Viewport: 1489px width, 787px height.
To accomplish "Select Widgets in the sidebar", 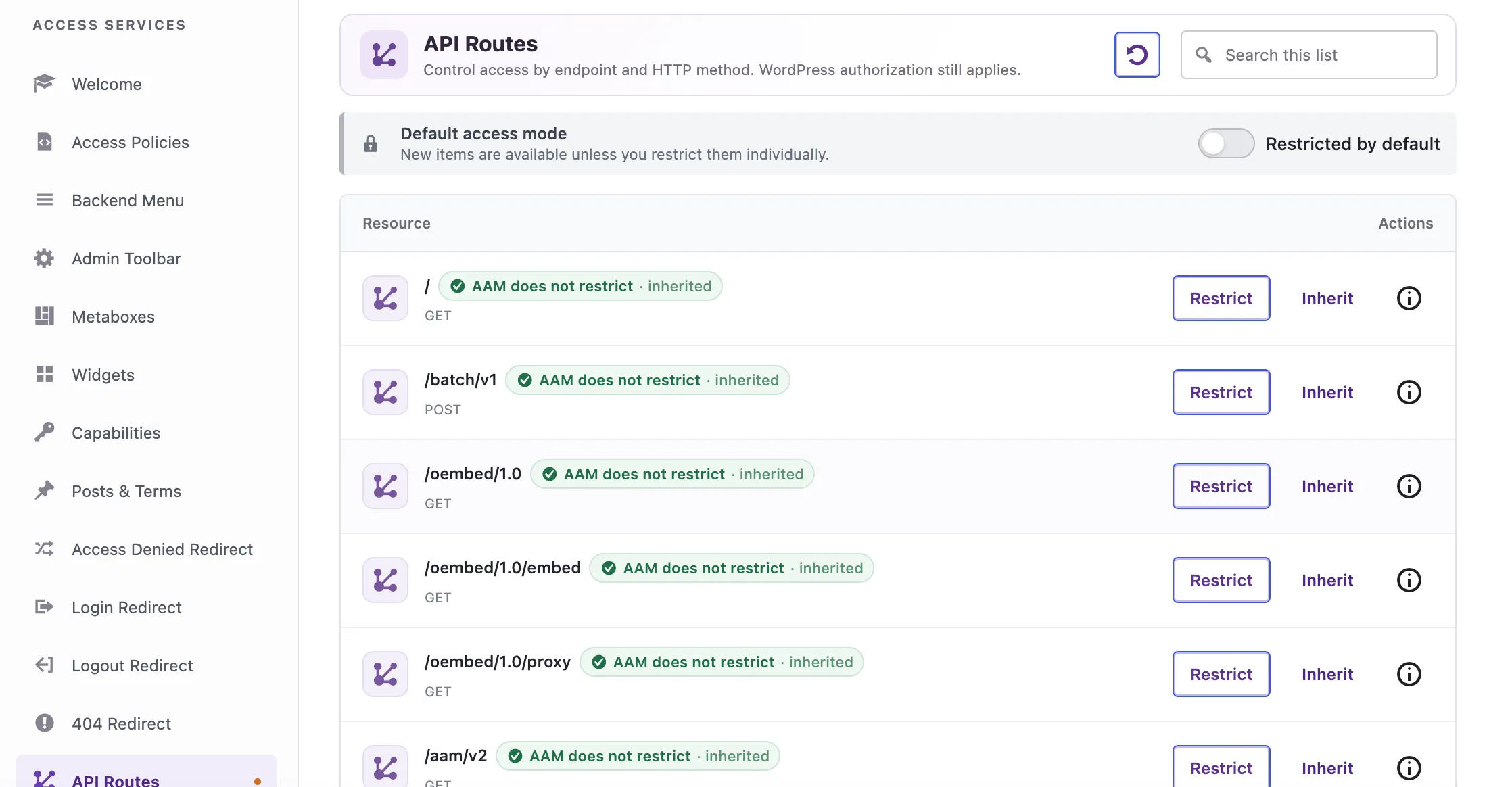I will [x=146, y=375].
